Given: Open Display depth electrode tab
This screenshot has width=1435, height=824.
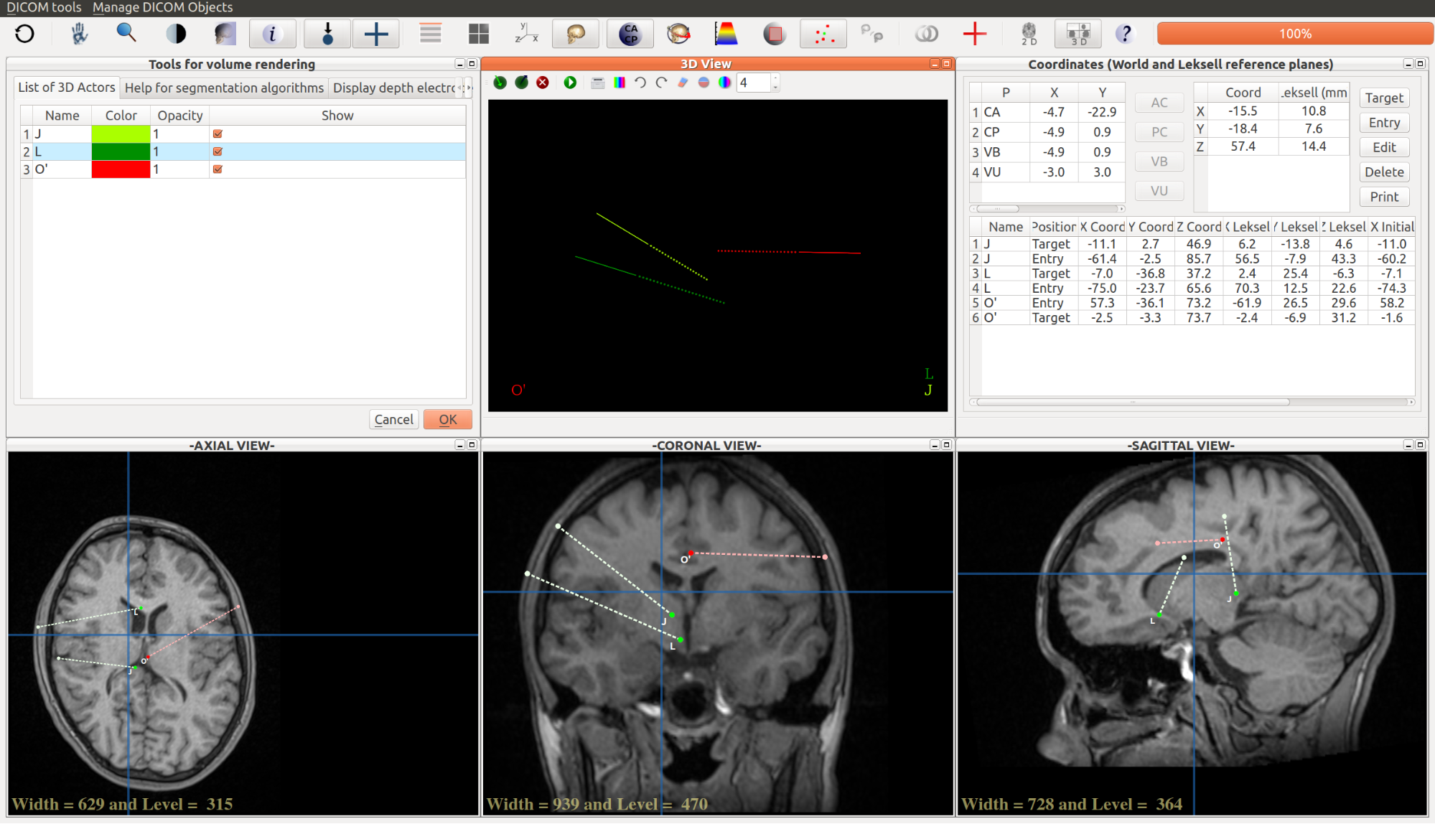Looking at the screenshot, I should (393, 88).
